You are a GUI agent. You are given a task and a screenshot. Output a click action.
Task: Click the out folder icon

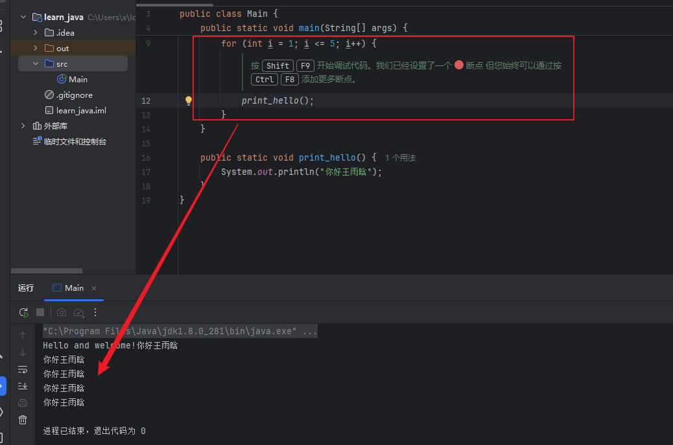tap(49, 48)
